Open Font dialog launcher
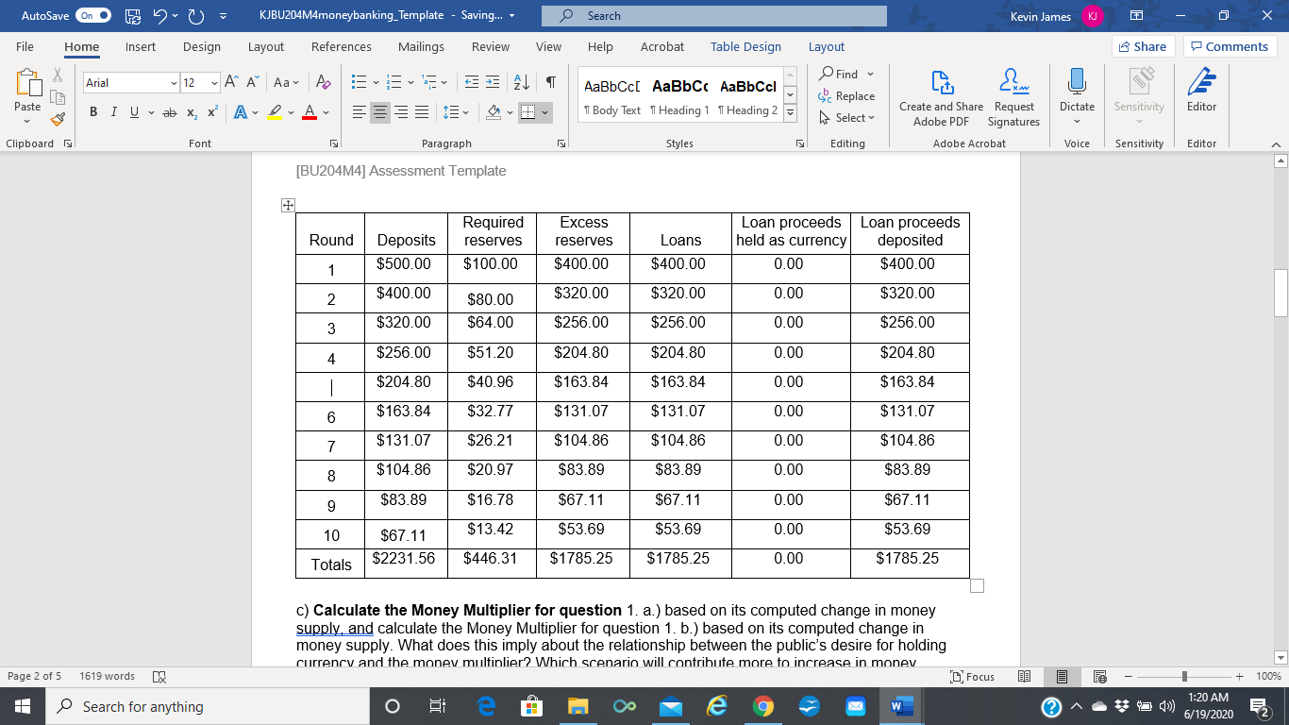 pos(333,143)
